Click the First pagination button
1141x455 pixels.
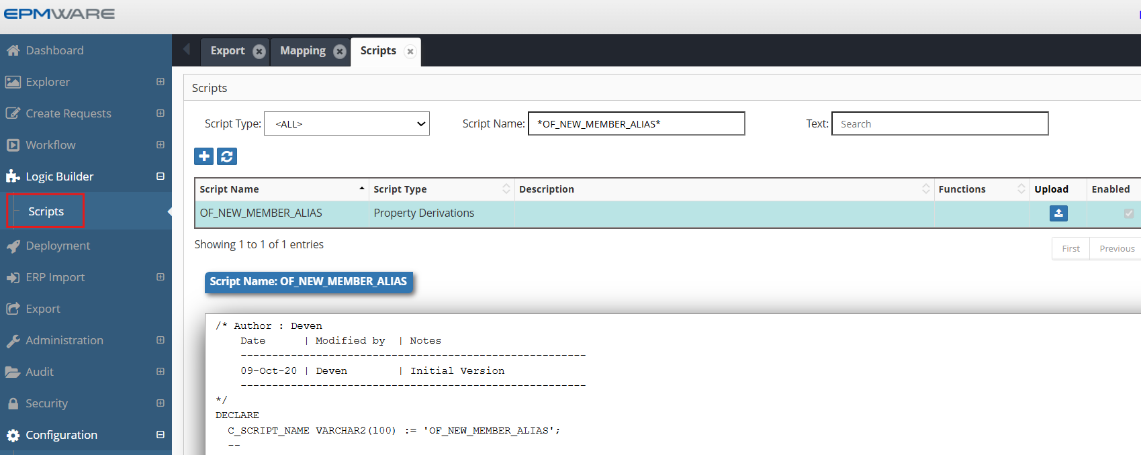point(1070,249)
